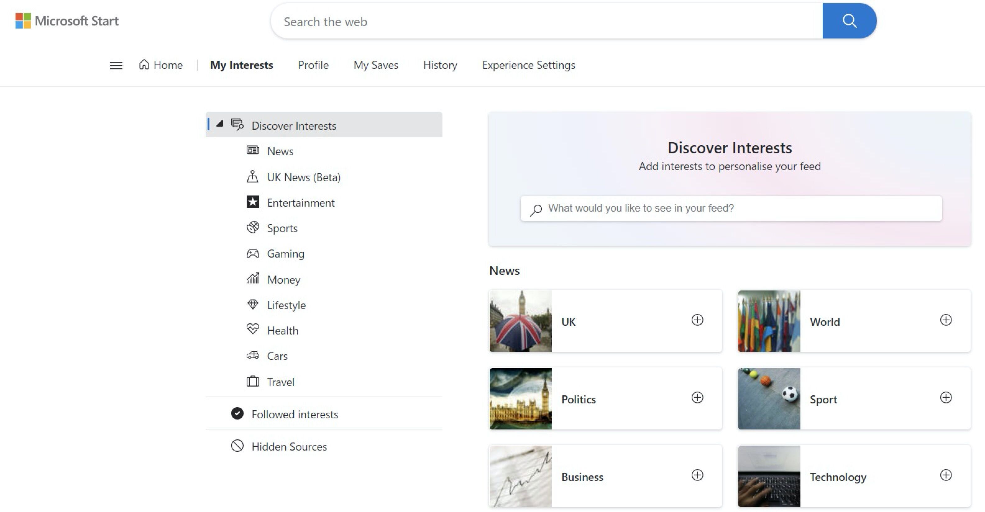Open the Experience Settings tab
The width and height of the screenshot is (985, 512).
tap(529, 65)
